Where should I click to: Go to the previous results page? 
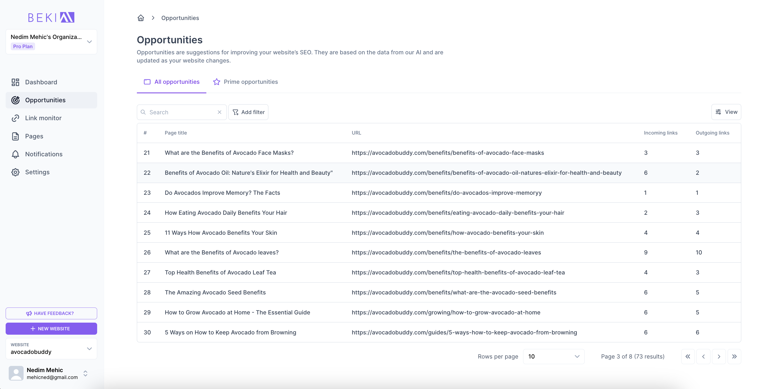tap(703, 356)
